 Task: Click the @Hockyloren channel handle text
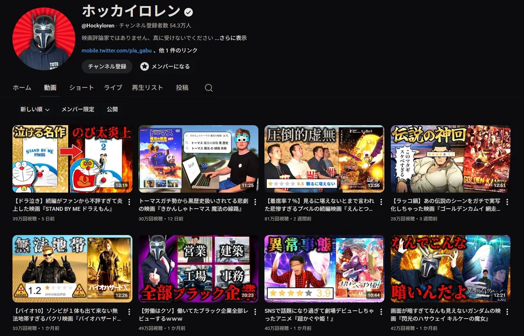98,26
